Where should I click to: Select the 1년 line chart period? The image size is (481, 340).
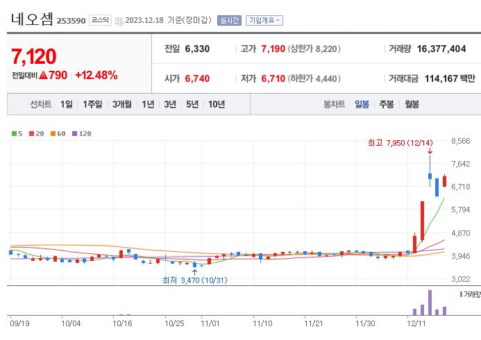[148, 105]
